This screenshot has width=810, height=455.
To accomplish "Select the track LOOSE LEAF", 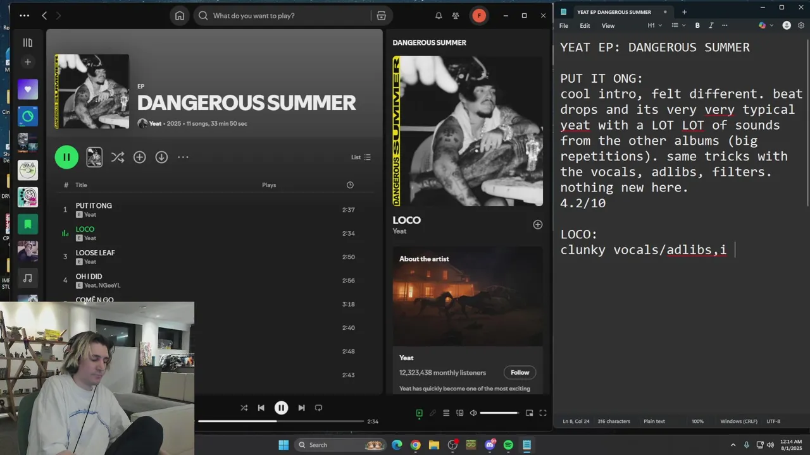I will (95, 253).
